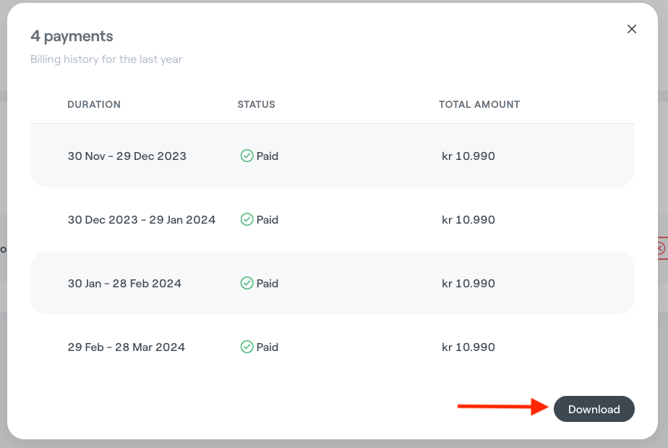668x448 pixels.
Task: Close the payments dialog with X
Action: 632,29
